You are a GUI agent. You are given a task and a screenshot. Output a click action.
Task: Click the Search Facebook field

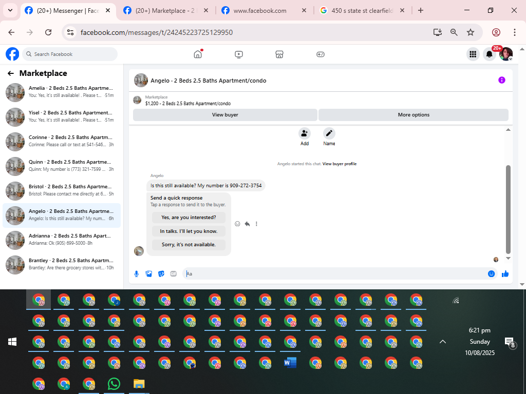[70, 54]
